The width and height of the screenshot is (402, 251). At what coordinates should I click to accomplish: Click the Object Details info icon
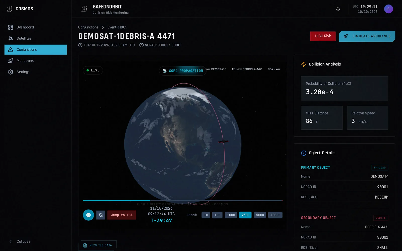304,153
